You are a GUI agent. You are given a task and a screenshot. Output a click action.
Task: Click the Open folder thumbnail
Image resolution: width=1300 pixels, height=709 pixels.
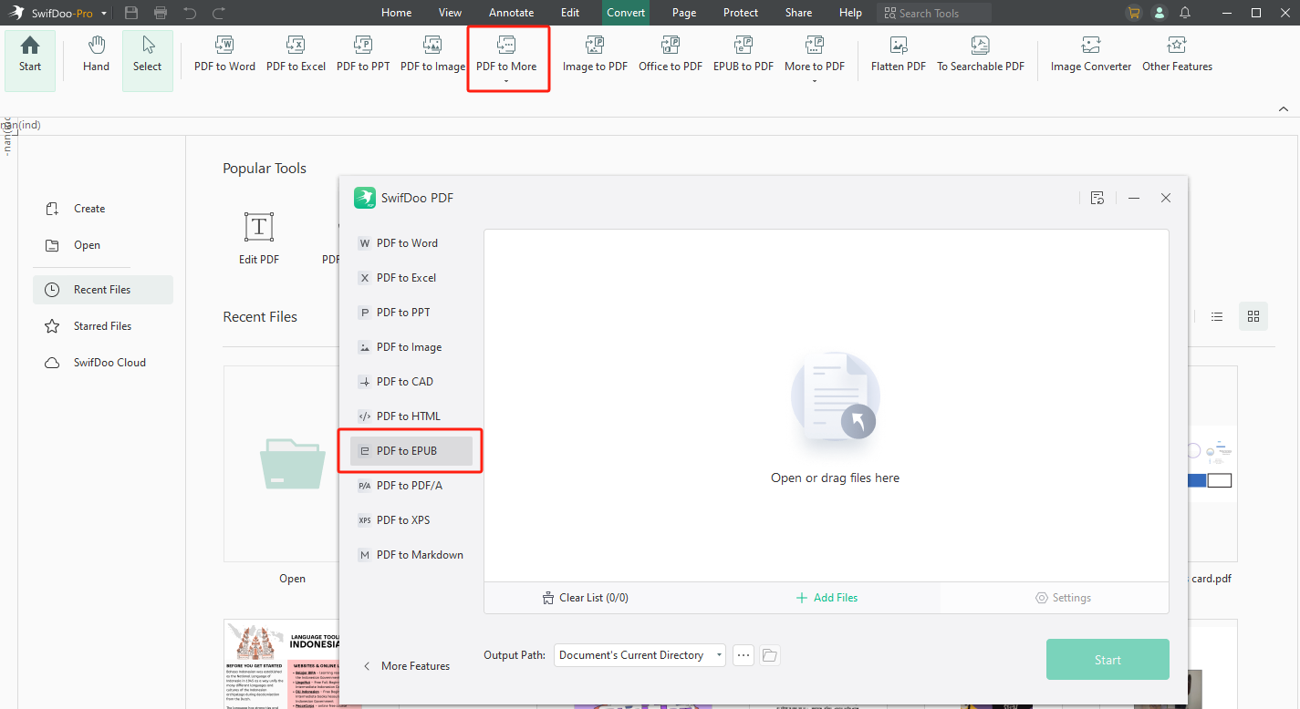pyautogui.click(x=292, y=464)
